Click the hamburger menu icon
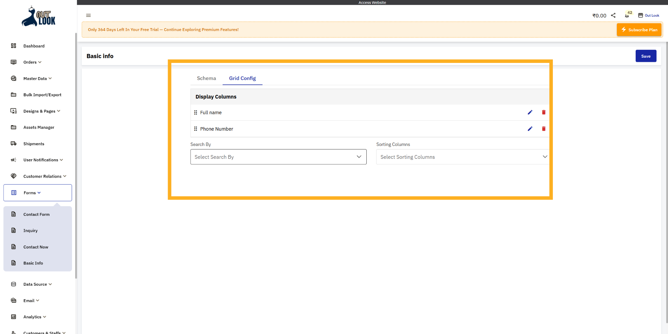668x334 pixels. click(88, 15)
